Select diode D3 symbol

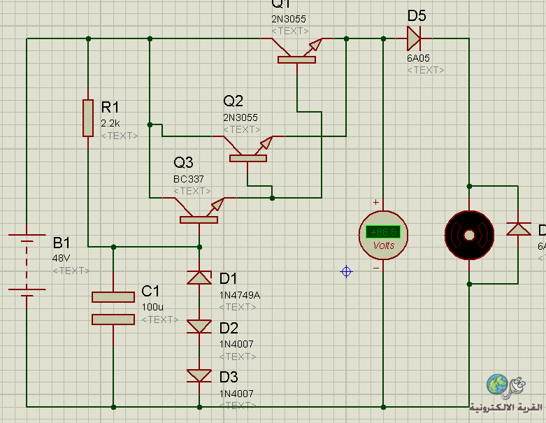click(199, 376)
